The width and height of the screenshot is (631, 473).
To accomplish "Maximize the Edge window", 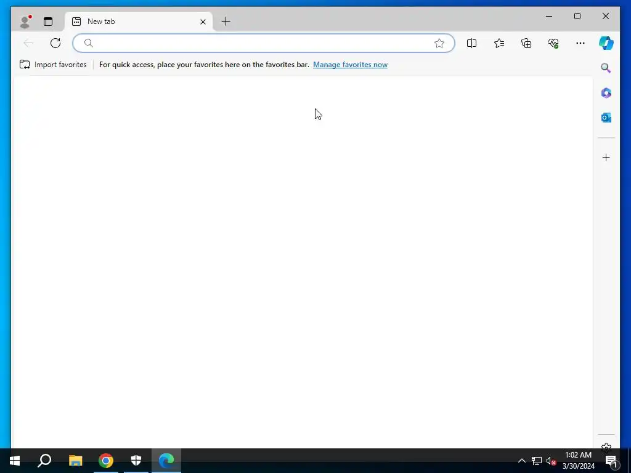I will pos(577,16).
